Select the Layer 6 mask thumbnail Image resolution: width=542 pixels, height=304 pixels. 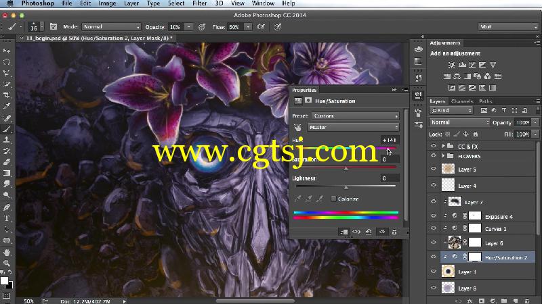tap(475, 243)
